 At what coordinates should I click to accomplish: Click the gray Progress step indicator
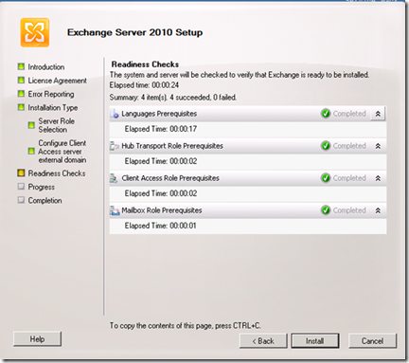coord(21,187)
